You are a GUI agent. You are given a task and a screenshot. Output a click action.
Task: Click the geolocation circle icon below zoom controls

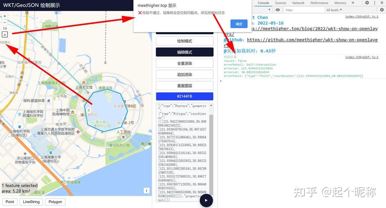4,34
